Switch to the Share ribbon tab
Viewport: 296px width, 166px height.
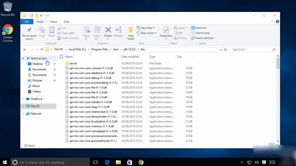54,22
